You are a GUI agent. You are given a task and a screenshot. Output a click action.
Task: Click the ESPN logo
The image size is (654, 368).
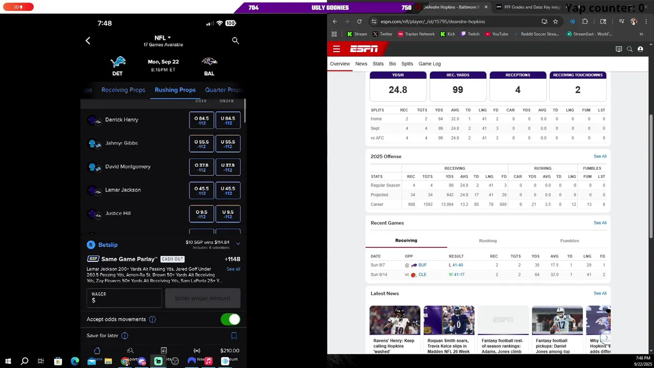pos(364,49)
